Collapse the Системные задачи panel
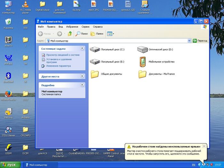 click(x=82, y=49)
